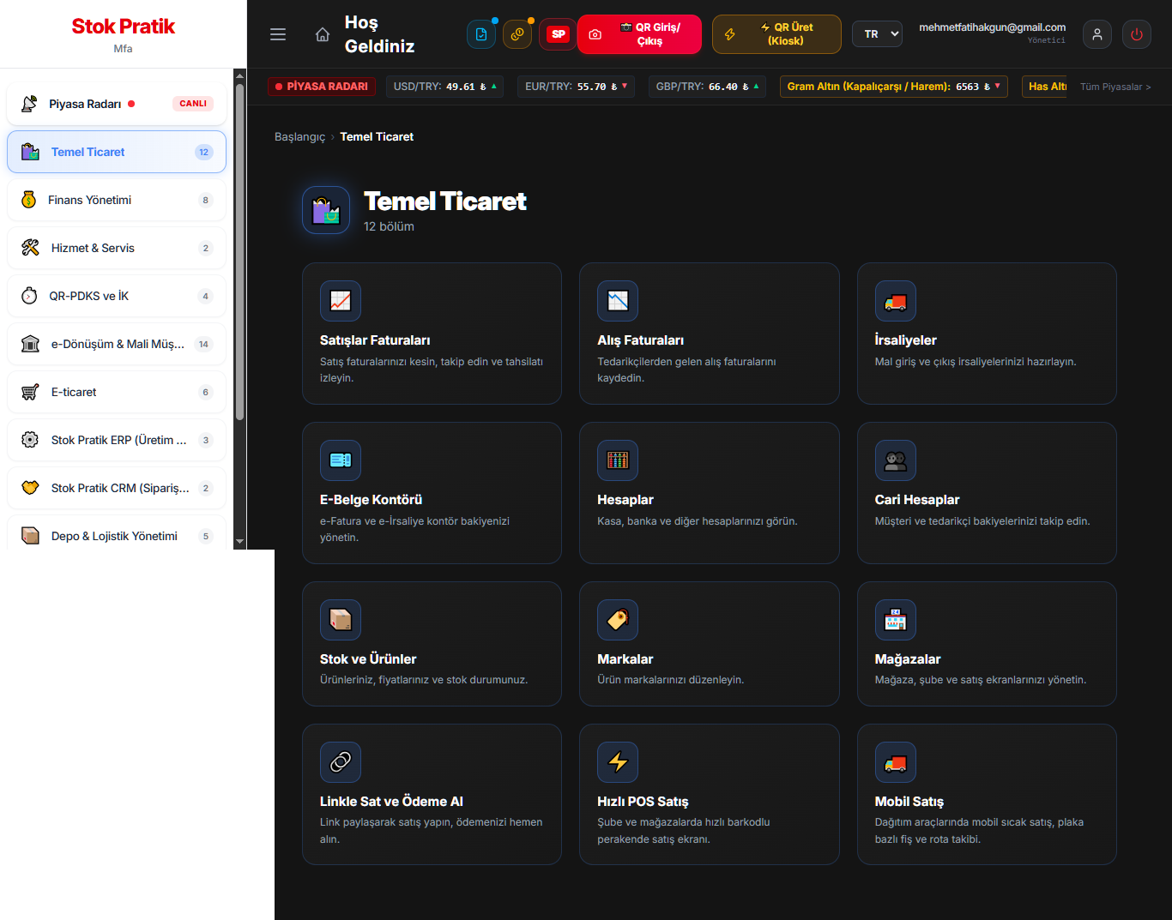Click the GBP/TRY rate chip
Viewport: 1172px width, 920px height.
coord(708,87)
